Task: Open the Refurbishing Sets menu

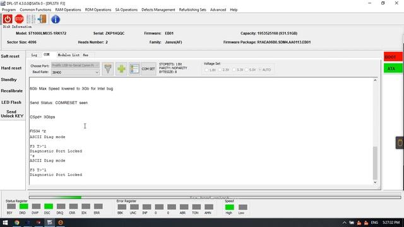Action: (193, 10)
